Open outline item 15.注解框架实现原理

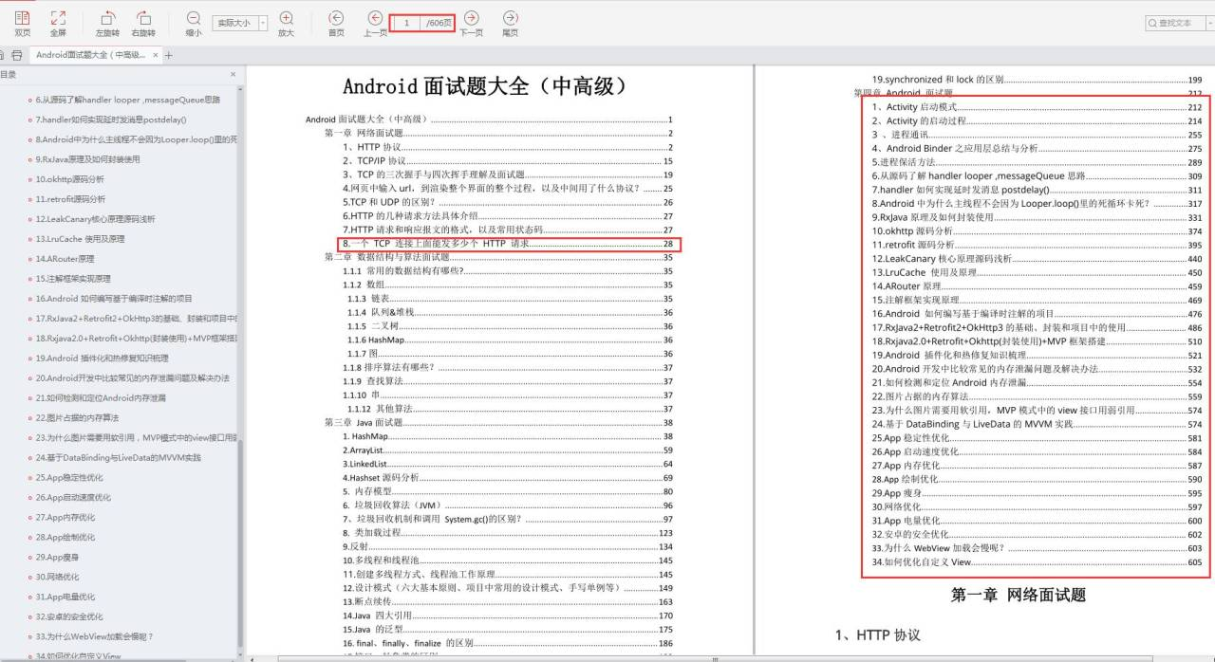pyautogui.click(x=73, y=279)
